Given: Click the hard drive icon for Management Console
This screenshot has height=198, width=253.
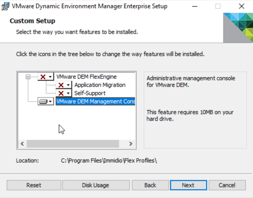Looking at the screenshot, I should pos(43,102).
